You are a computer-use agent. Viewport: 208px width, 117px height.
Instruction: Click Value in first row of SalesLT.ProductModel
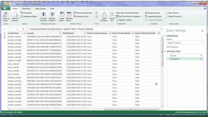pyautogui.click(x=114, y=36)
